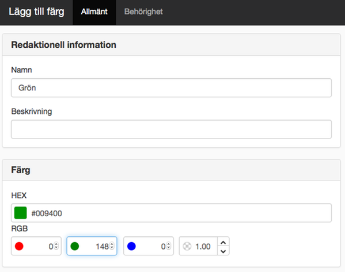The image size is (345, 272).
Task: Step the red value spinner arrows
Action: tap(56, 246)
